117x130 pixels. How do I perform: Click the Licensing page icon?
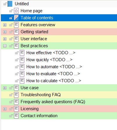16,109
